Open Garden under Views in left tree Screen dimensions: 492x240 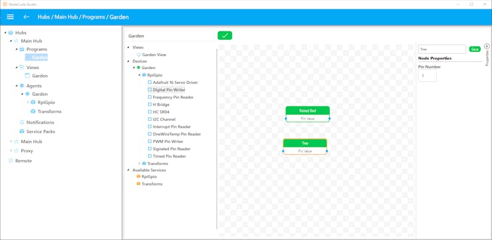point(40,76)
